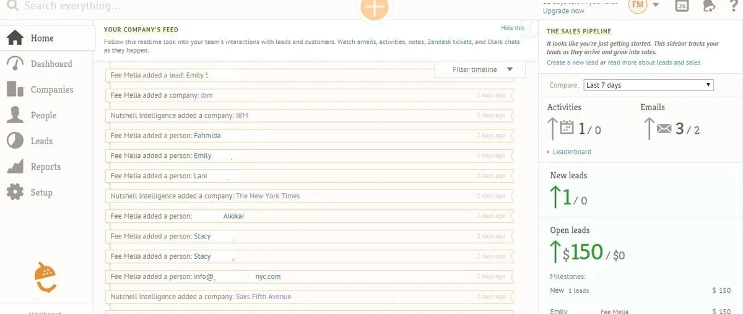Click the Reports chart icon
This screenshot has height=314, width=743.
15,167
